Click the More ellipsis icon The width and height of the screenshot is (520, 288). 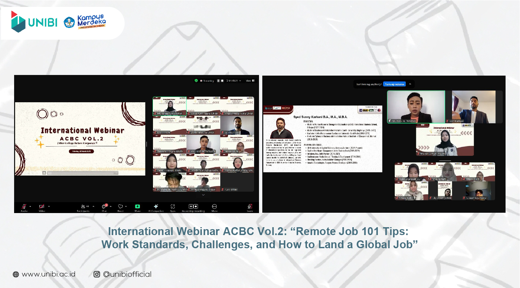214,206
